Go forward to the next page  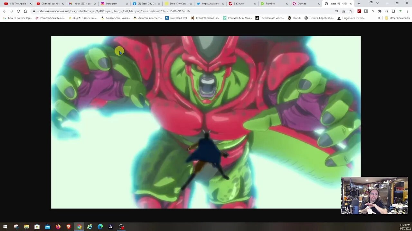click(x=12, y=11)
